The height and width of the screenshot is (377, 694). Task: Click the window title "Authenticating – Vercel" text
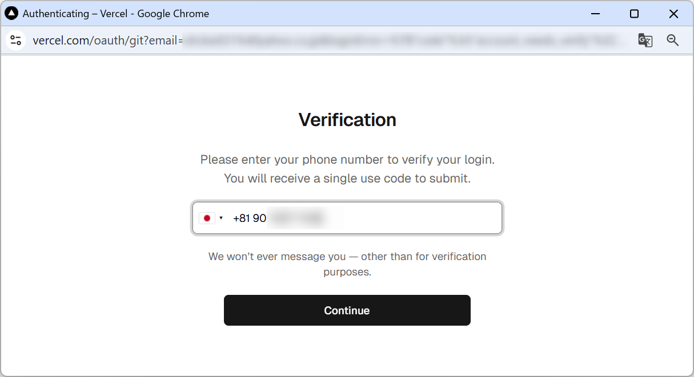tap(116, 14)
